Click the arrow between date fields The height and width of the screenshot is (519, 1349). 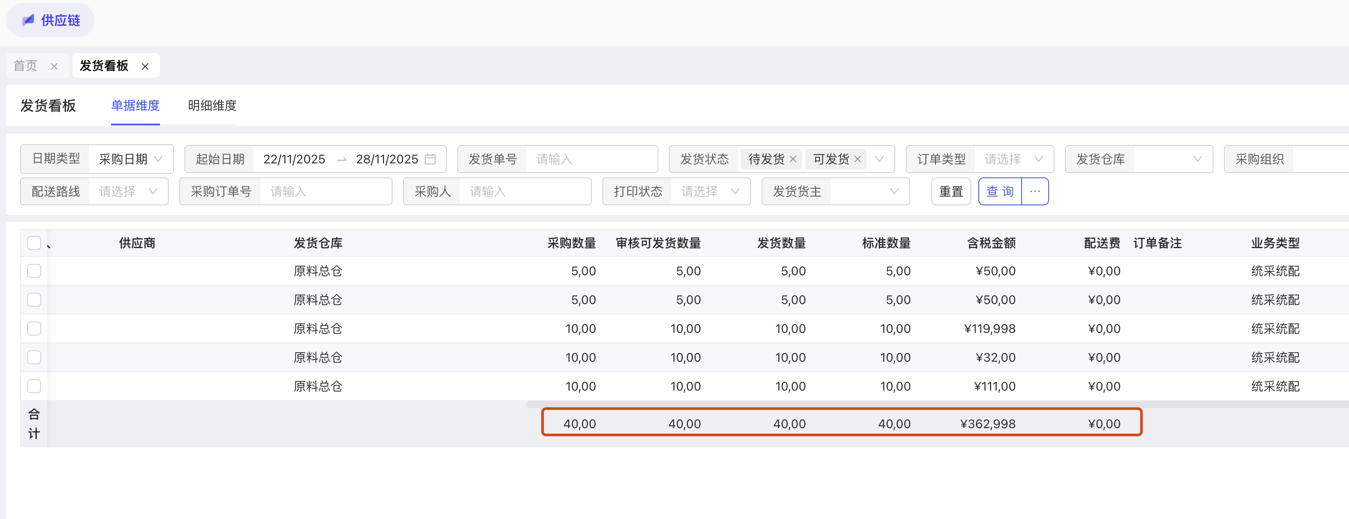[341, 159]
